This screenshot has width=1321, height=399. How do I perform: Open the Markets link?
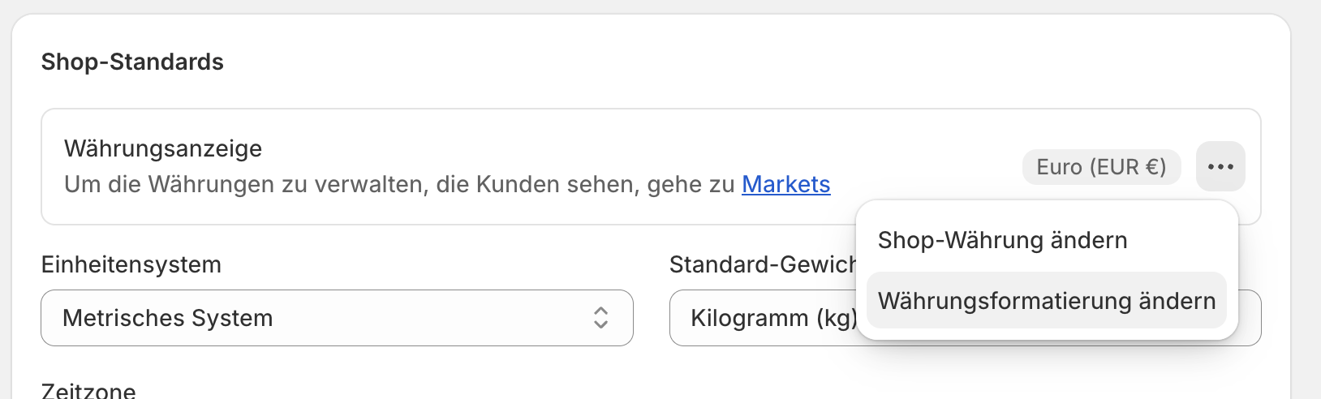(x=785, y=185)
